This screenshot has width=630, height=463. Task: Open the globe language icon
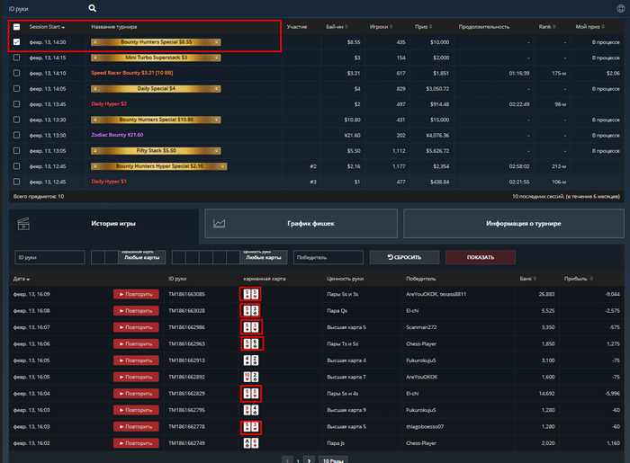(x=620, y=8)
